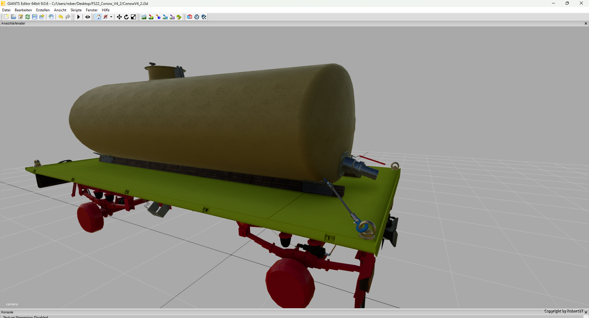Open the Hilfe menu
This screenshot has height=318, width=589.
pyautogui.click(x=106, y=10)
